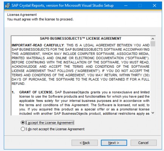Click the "IMPORTANT-READ CAREFULLY" text
Image resolution: width=164 pixels, height=151 pixels.
tap(38, 45)
